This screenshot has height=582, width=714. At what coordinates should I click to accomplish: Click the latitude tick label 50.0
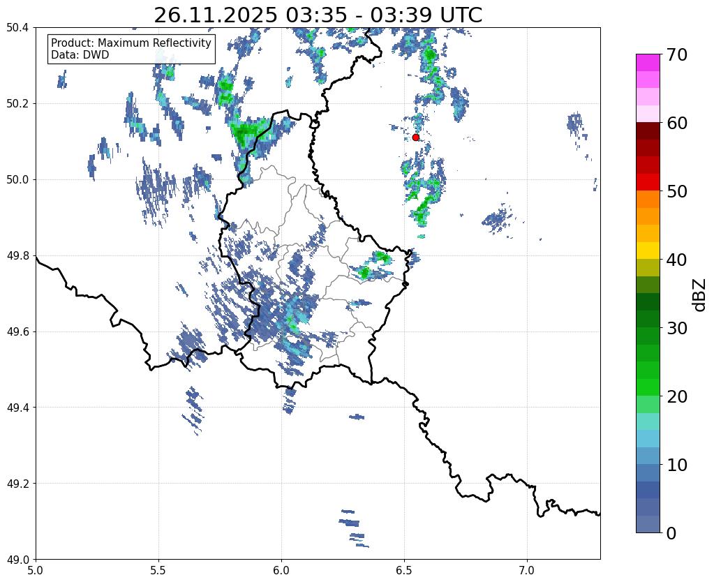point(17,180)
